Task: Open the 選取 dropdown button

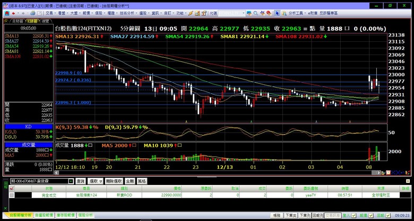Action: 96,181
